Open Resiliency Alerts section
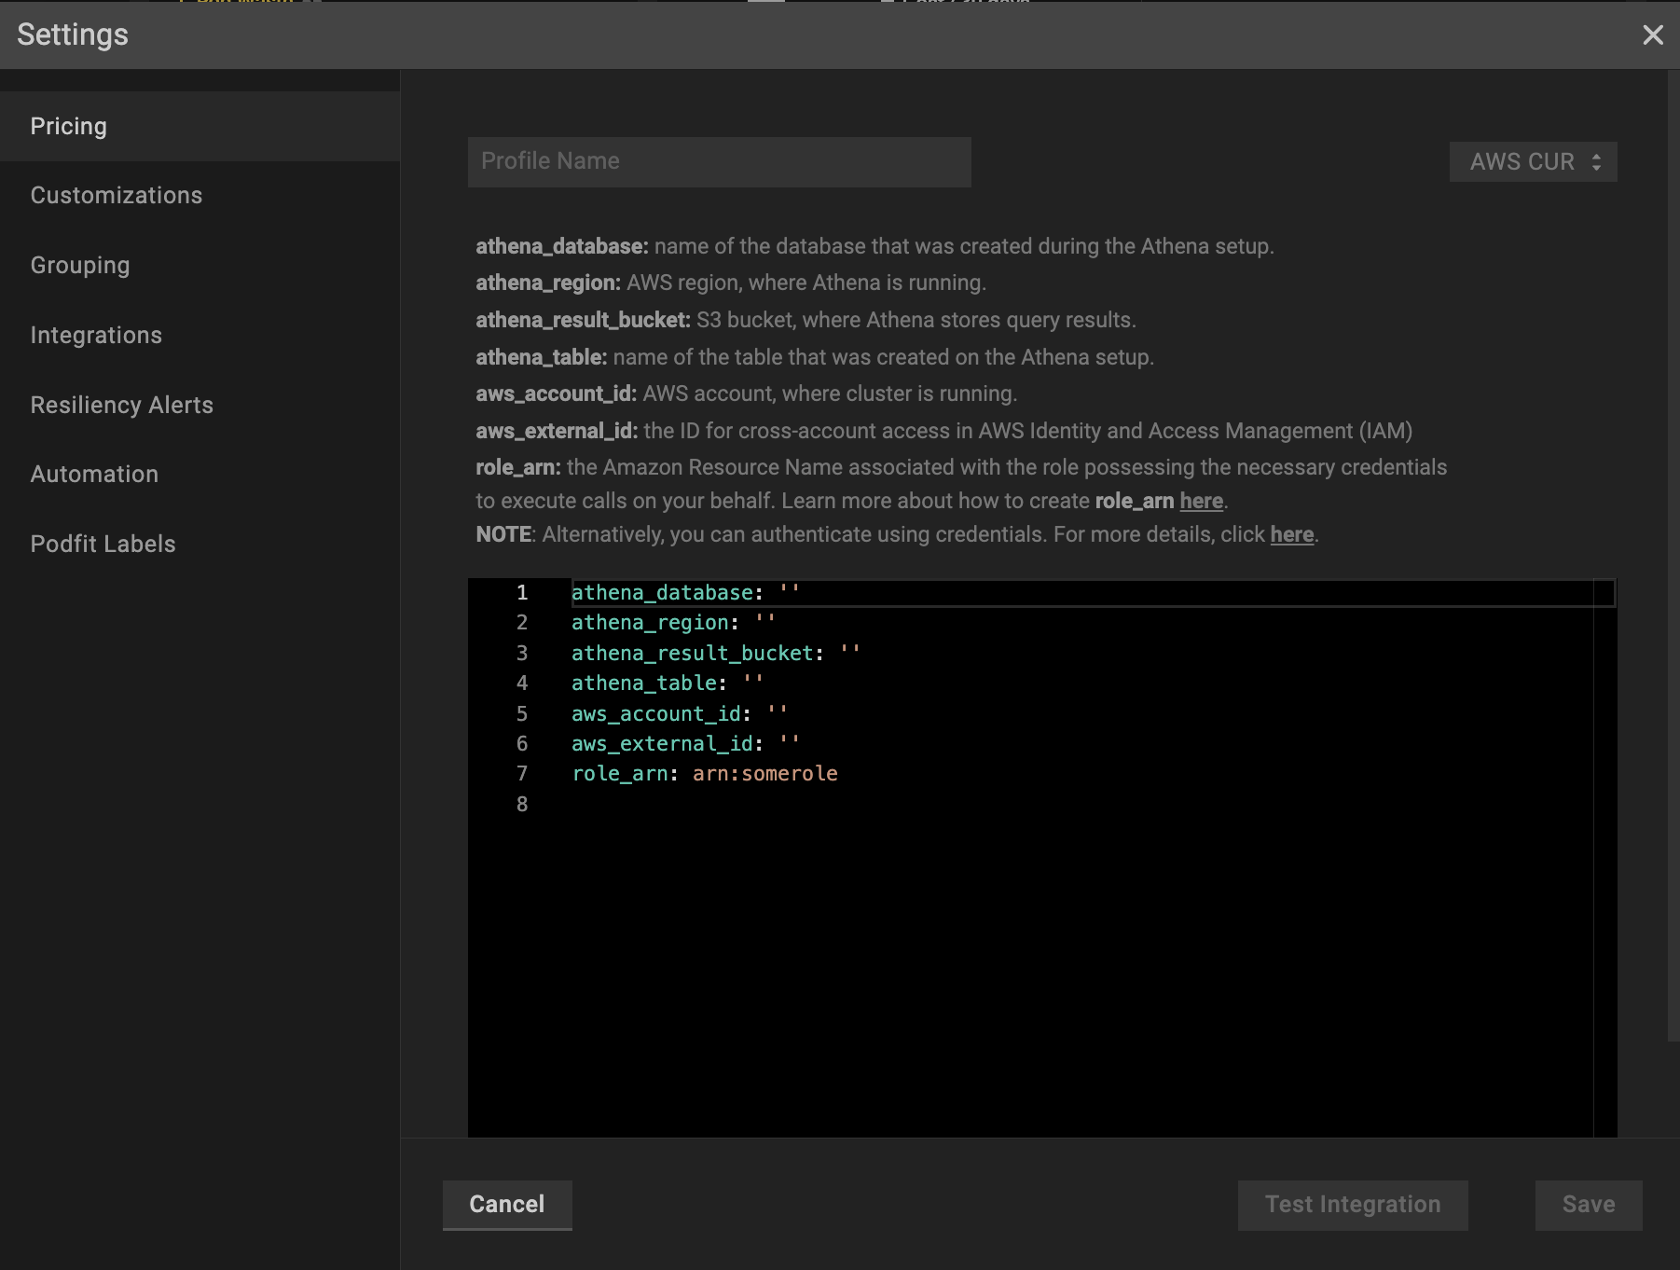Image resolution: width=1680 pixels, height=1270 pixels. (122, 406)
